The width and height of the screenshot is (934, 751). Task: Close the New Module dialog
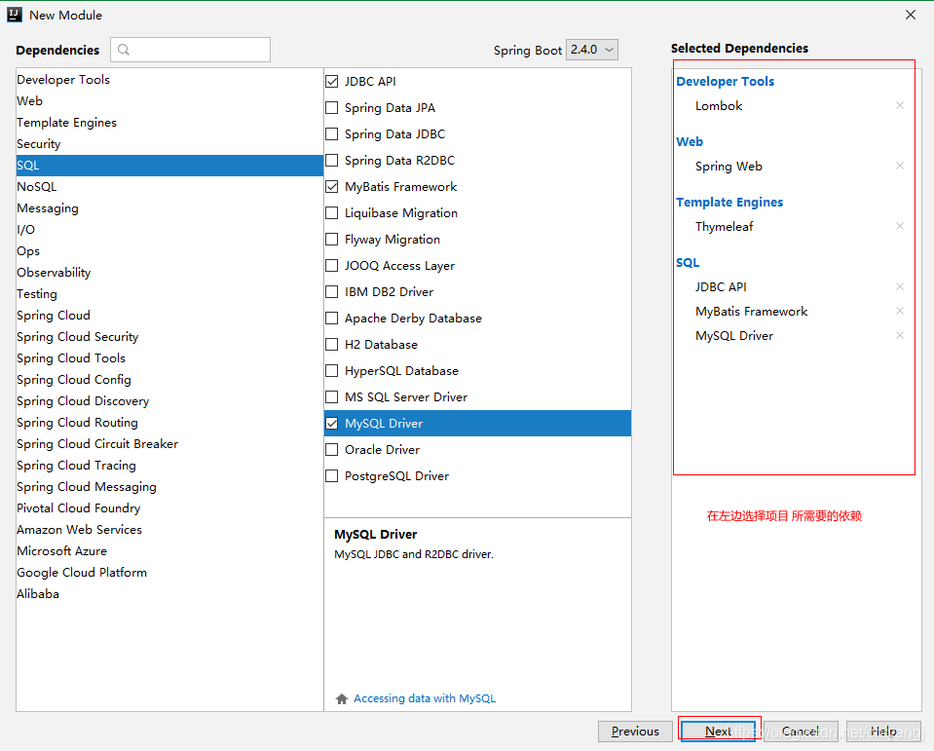click(911, 15)
